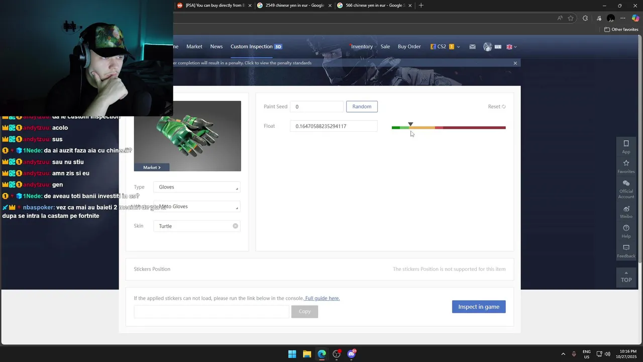The width and height of the screenshot is (643, 362).
Task: Open the Windows Start menu
Action: [292, 354]
